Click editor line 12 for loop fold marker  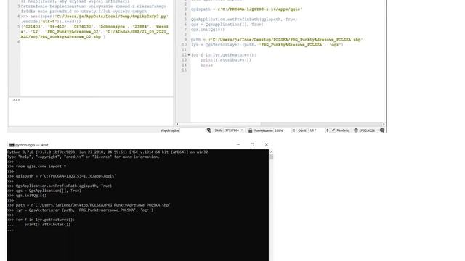pyautogui.click(x=189, y=55)
